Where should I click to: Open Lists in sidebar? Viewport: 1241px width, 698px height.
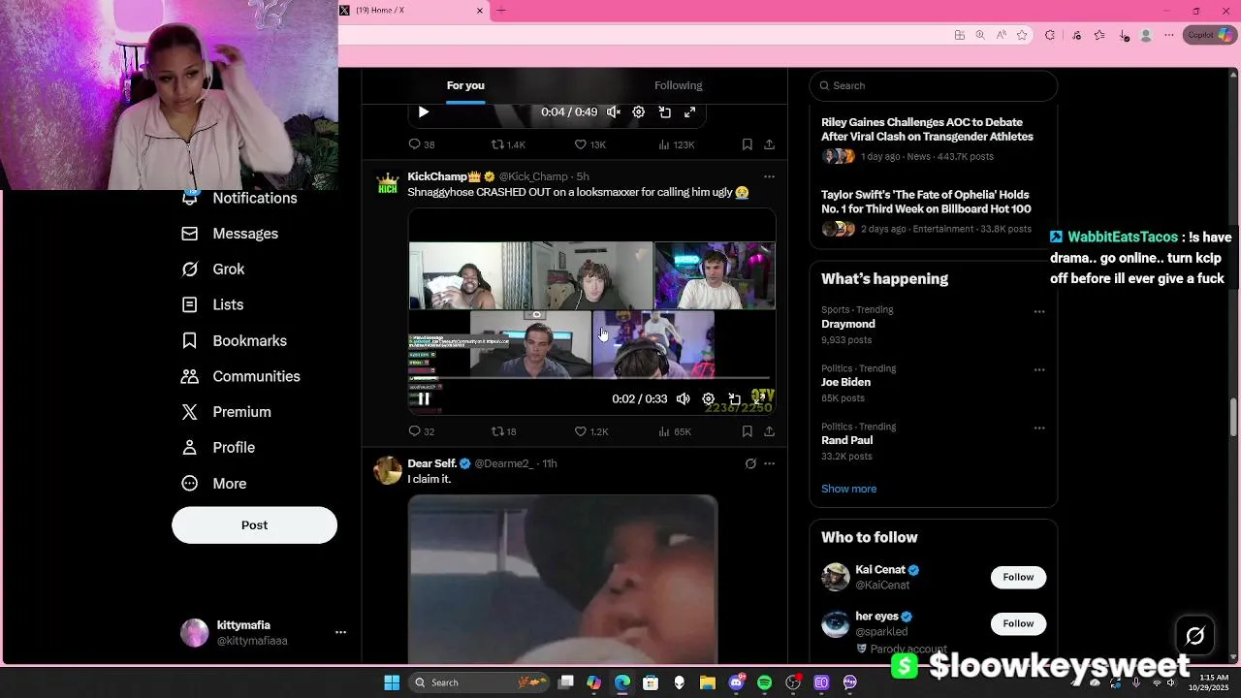point(212,304)
